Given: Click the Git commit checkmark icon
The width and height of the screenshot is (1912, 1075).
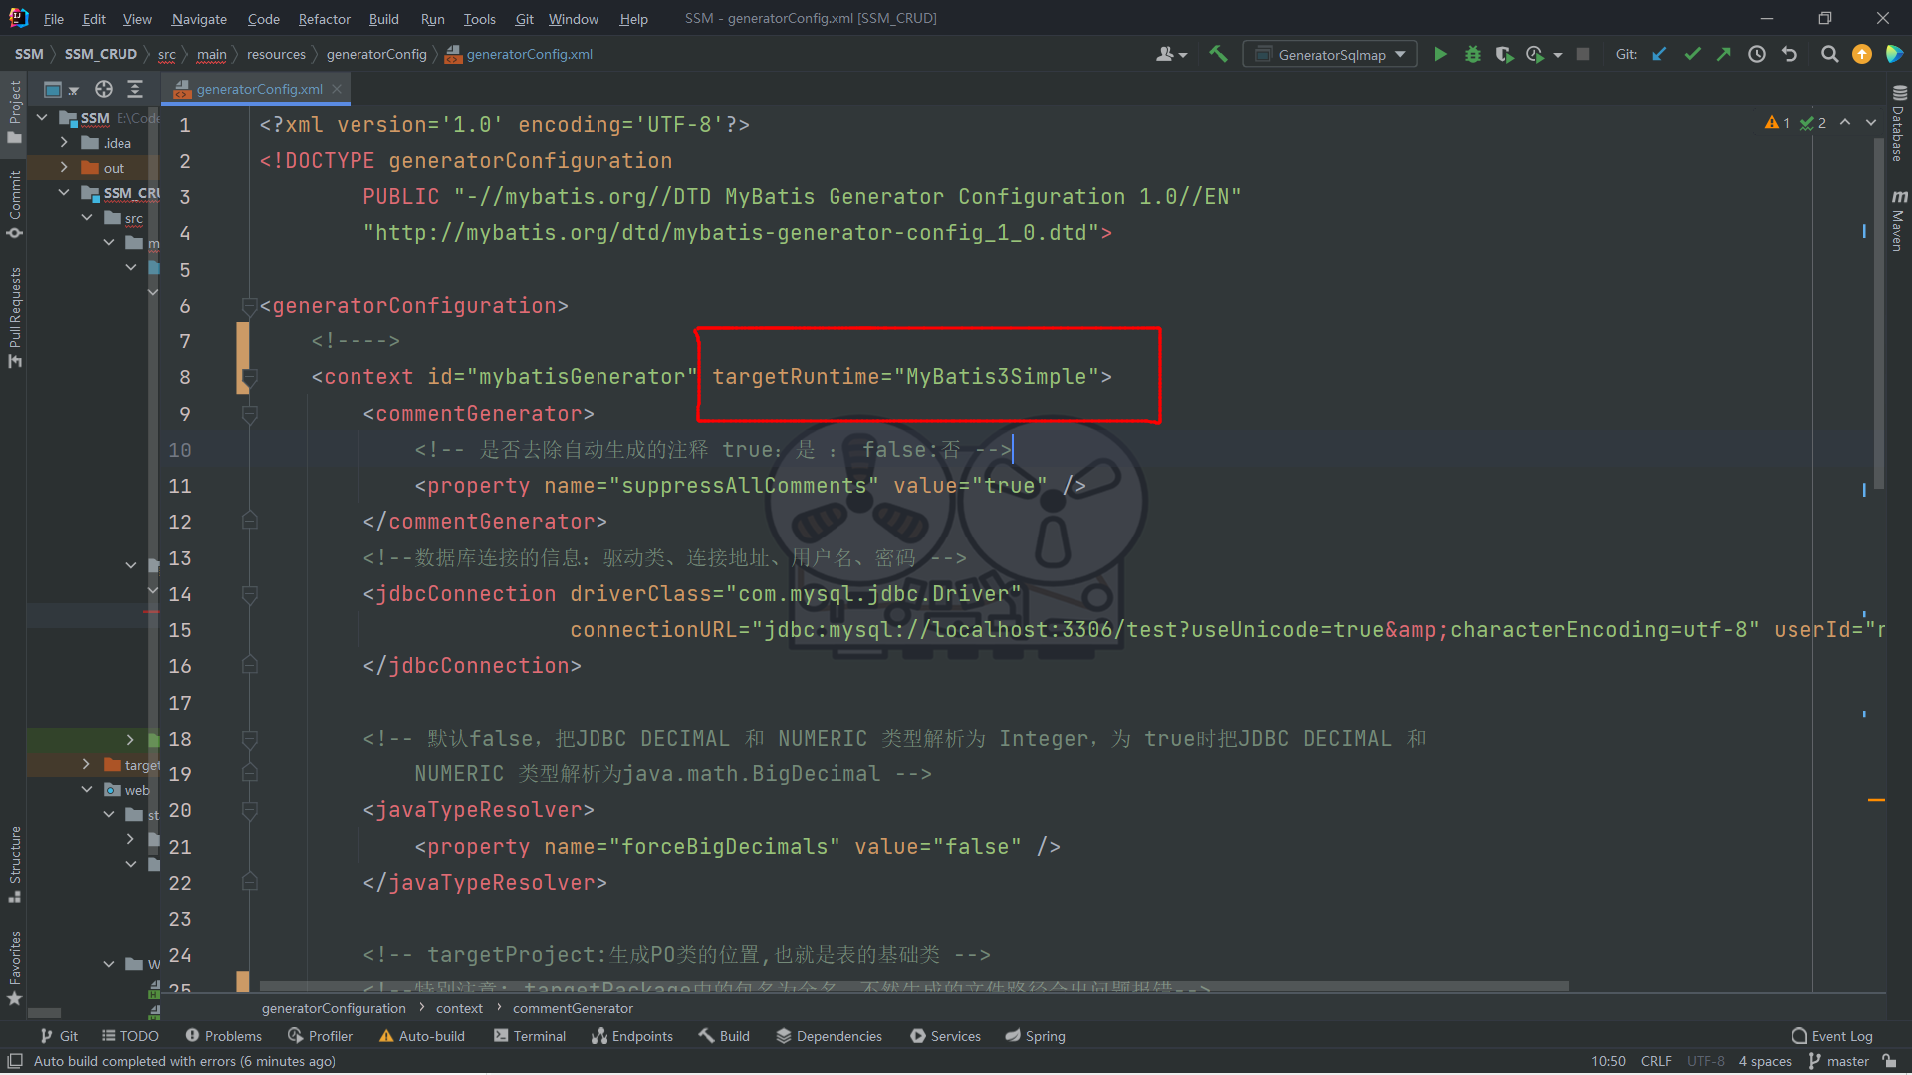Looking at the screenshot, I should click(1692, 55).
